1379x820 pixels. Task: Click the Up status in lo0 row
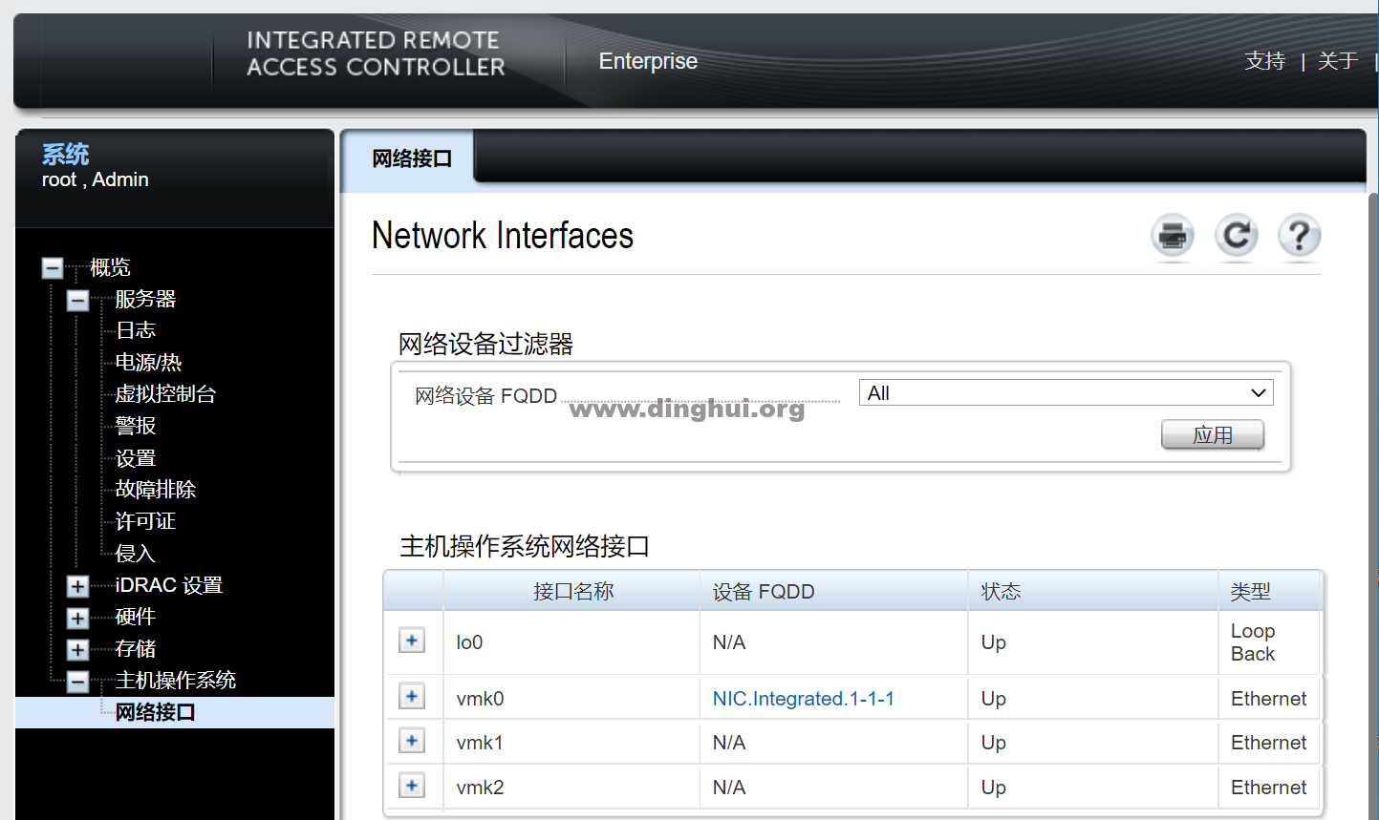[x=993, y=642]
